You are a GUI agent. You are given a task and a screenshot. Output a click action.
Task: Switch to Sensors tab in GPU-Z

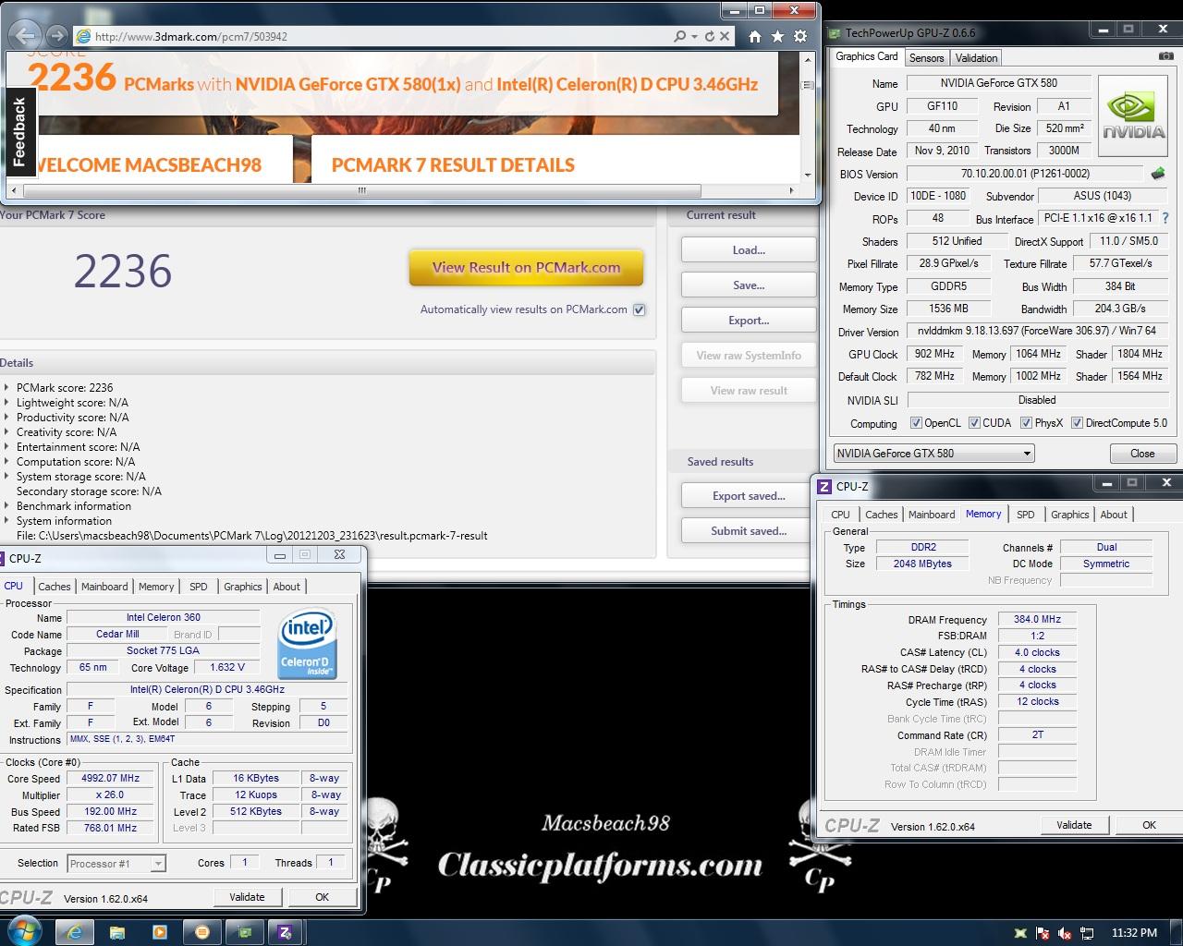(926, 57)
